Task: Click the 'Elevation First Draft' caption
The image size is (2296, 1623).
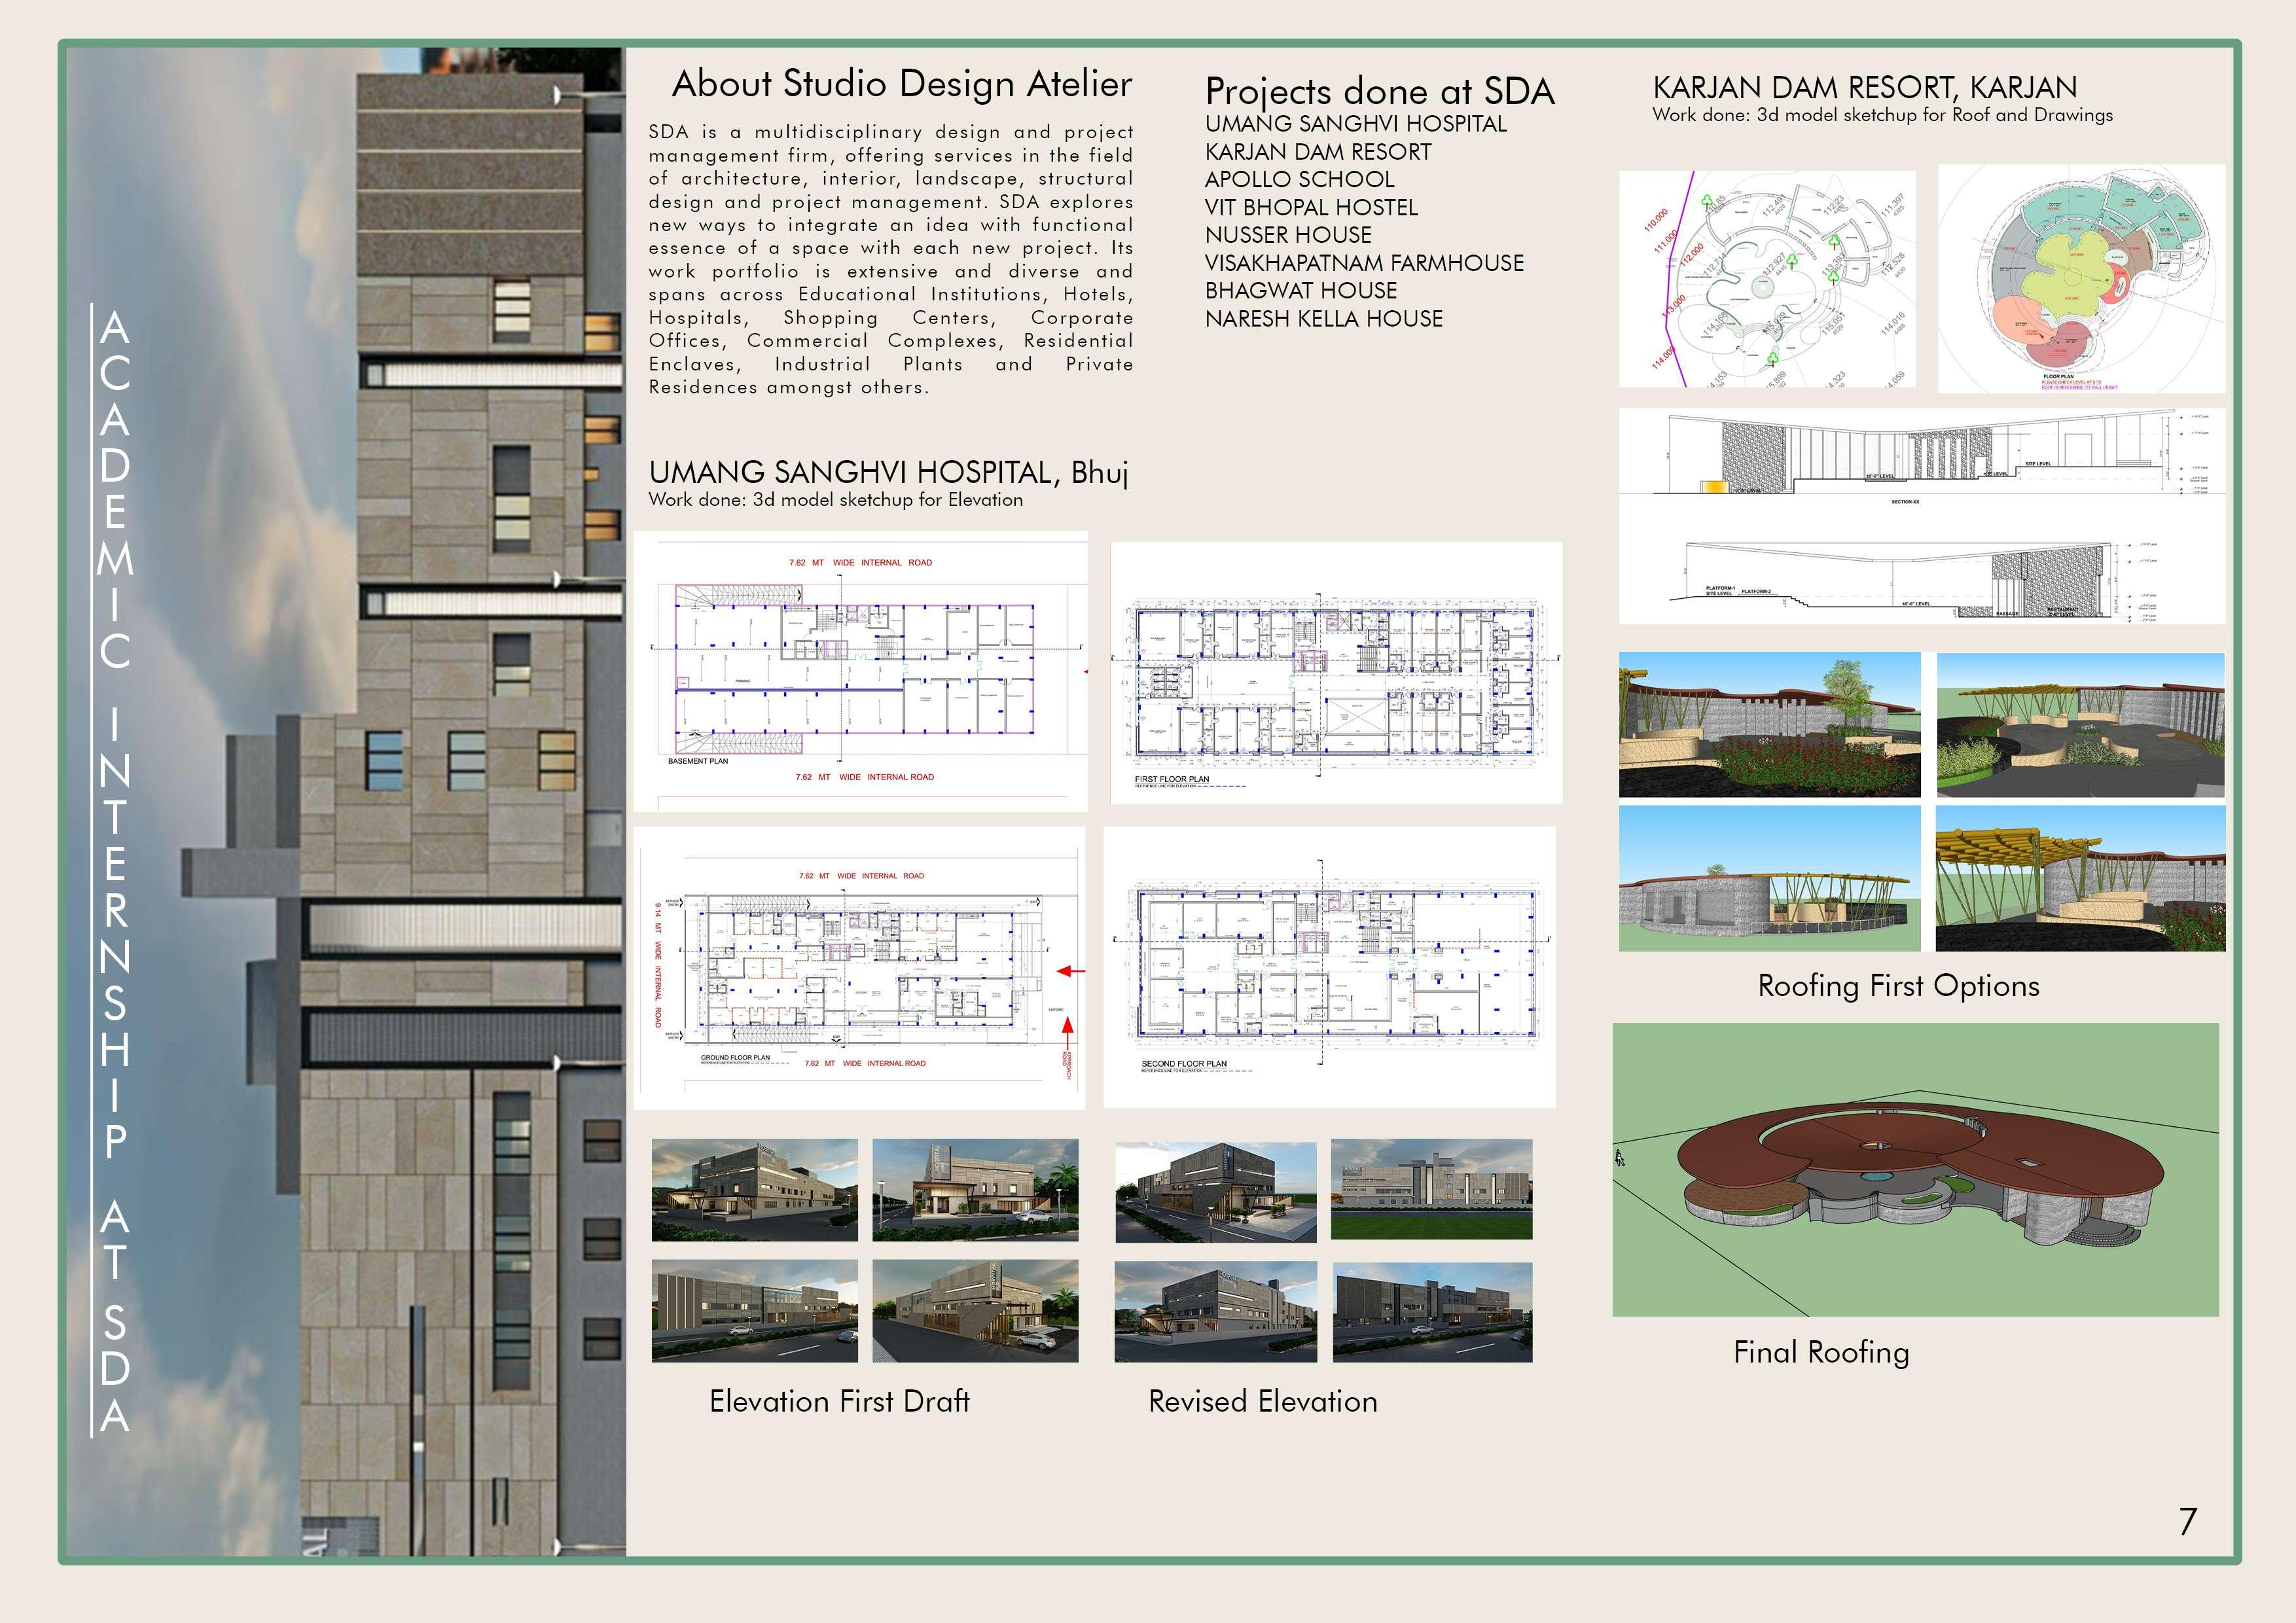Action: coord(839,1401)
